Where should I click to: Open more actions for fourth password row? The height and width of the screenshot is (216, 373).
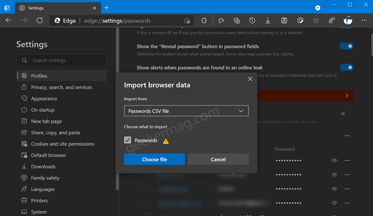click(347, 203)
